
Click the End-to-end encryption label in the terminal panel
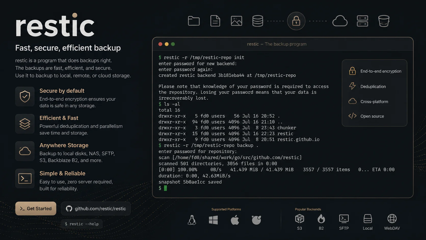coord(381,71)
